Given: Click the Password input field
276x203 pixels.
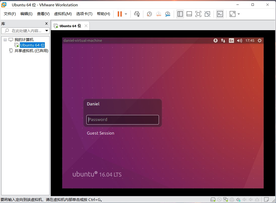Looking at the screenshot, I should pyautogui.click(x=123, y=120).
